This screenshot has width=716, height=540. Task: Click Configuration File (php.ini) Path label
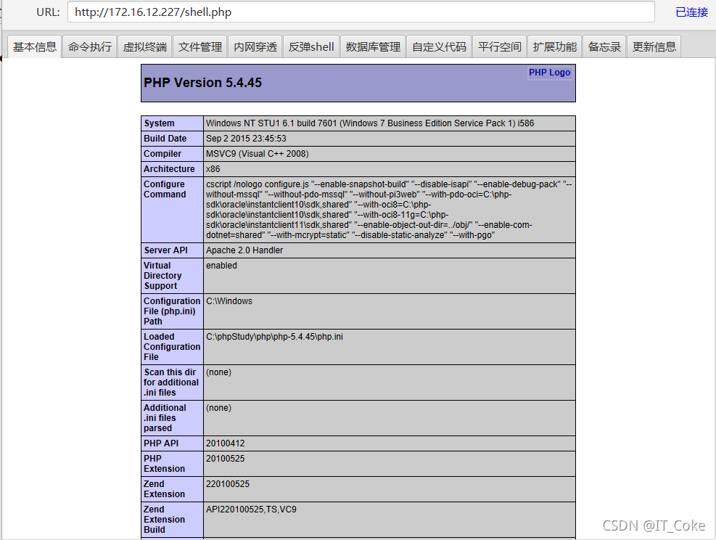(172, 311)
